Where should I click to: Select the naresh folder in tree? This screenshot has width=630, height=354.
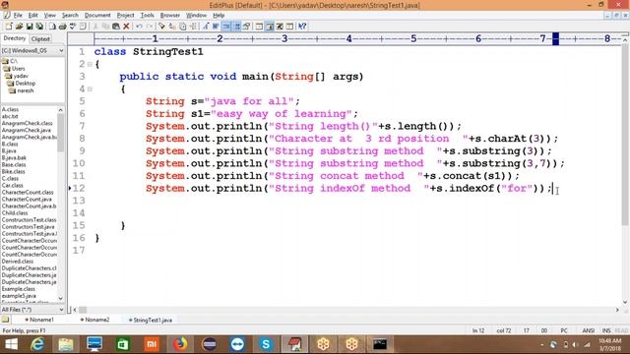26,90
